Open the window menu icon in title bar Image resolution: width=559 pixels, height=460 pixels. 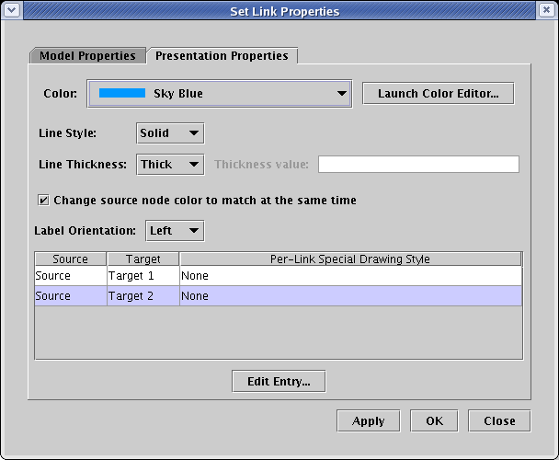point(11,11)
